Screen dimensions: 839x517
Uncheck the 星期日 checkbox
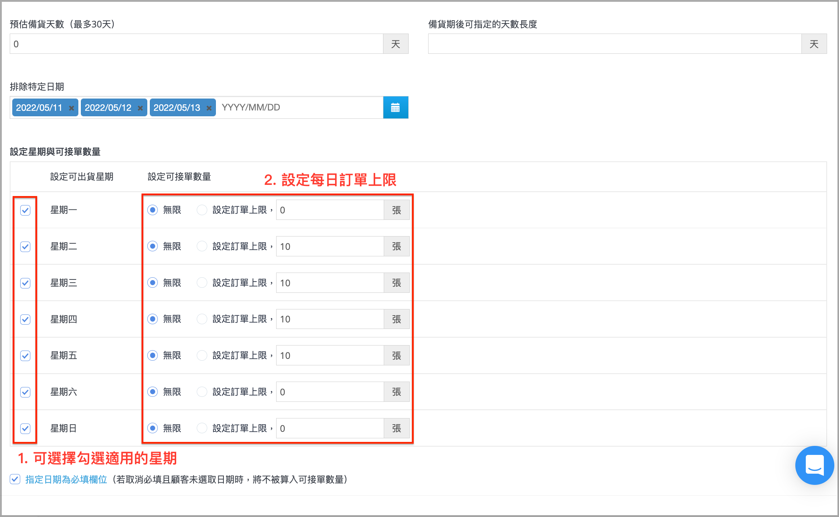click(x=25, y=429)
